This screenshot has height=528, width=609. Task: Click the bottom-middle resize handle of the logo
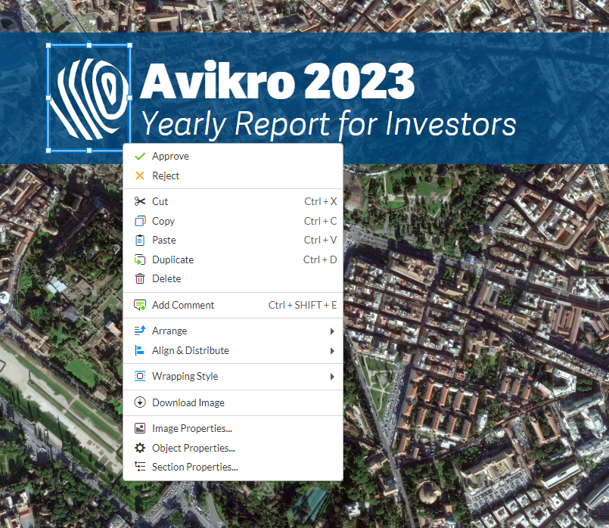click(89, 151)
